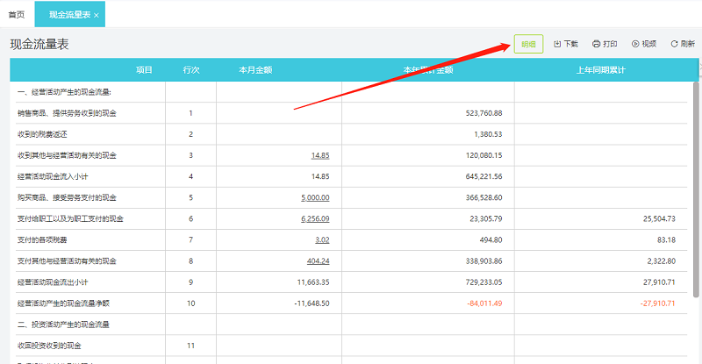Open the 14.85 link in row 3
The image size is (702, 364).
point(320,155)
